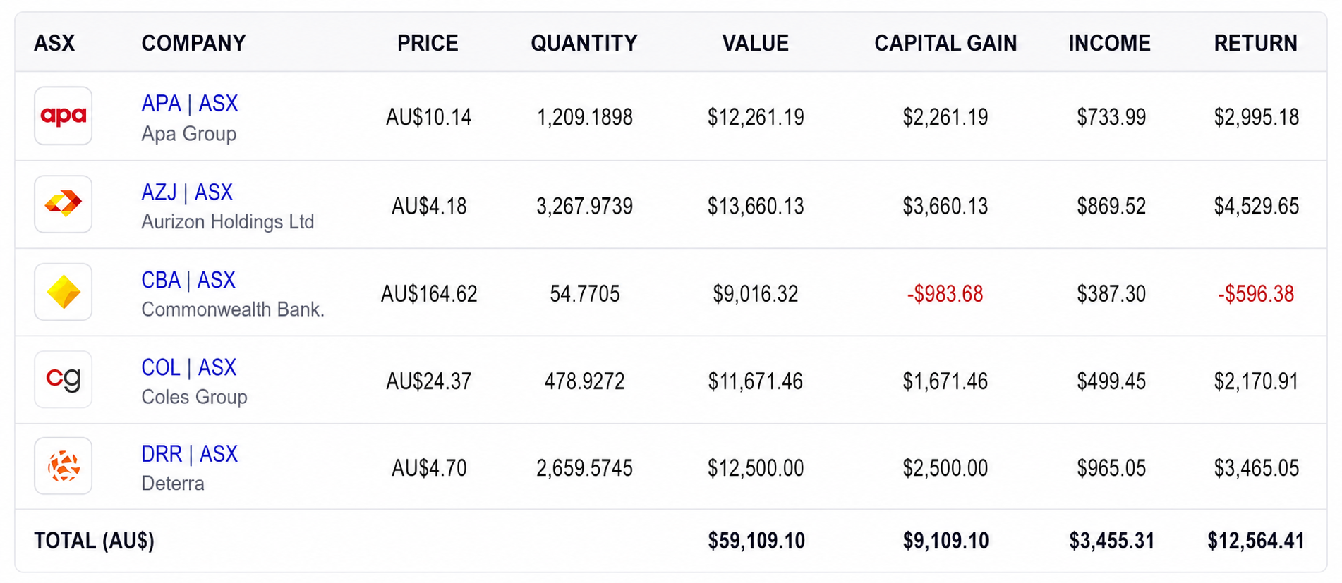Select the Deterra company name
This screenshot has height=583, width=1342.
tap(173, 484)
